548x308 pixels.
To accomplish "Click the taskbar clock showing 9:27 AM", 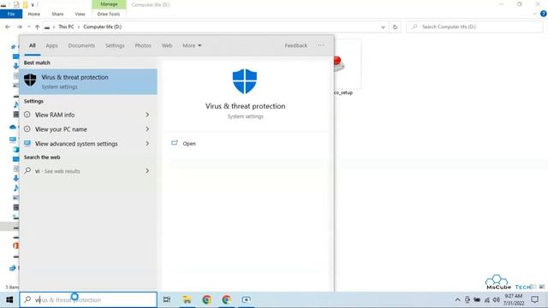I will (514, 299).
